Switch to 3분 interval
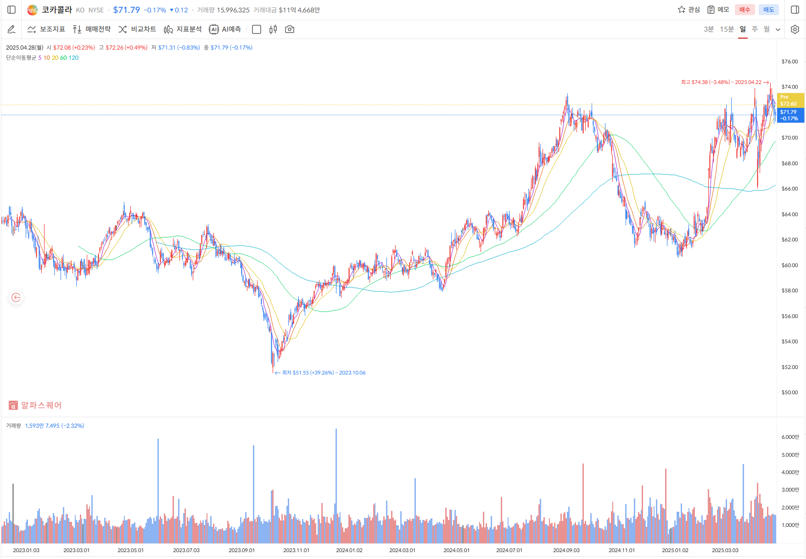The height and width of the screenshot is (559, 806). 709,29
